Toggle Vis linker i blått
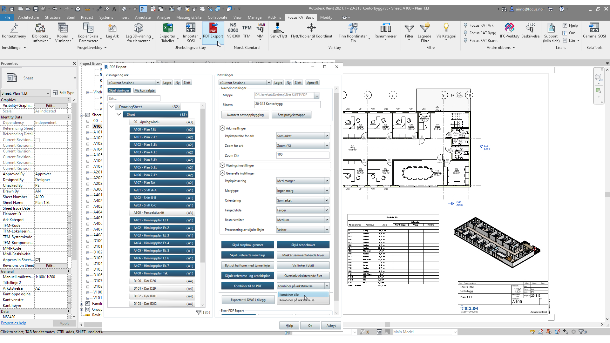Viewport: 610px width, 343px height. [303, 266]
